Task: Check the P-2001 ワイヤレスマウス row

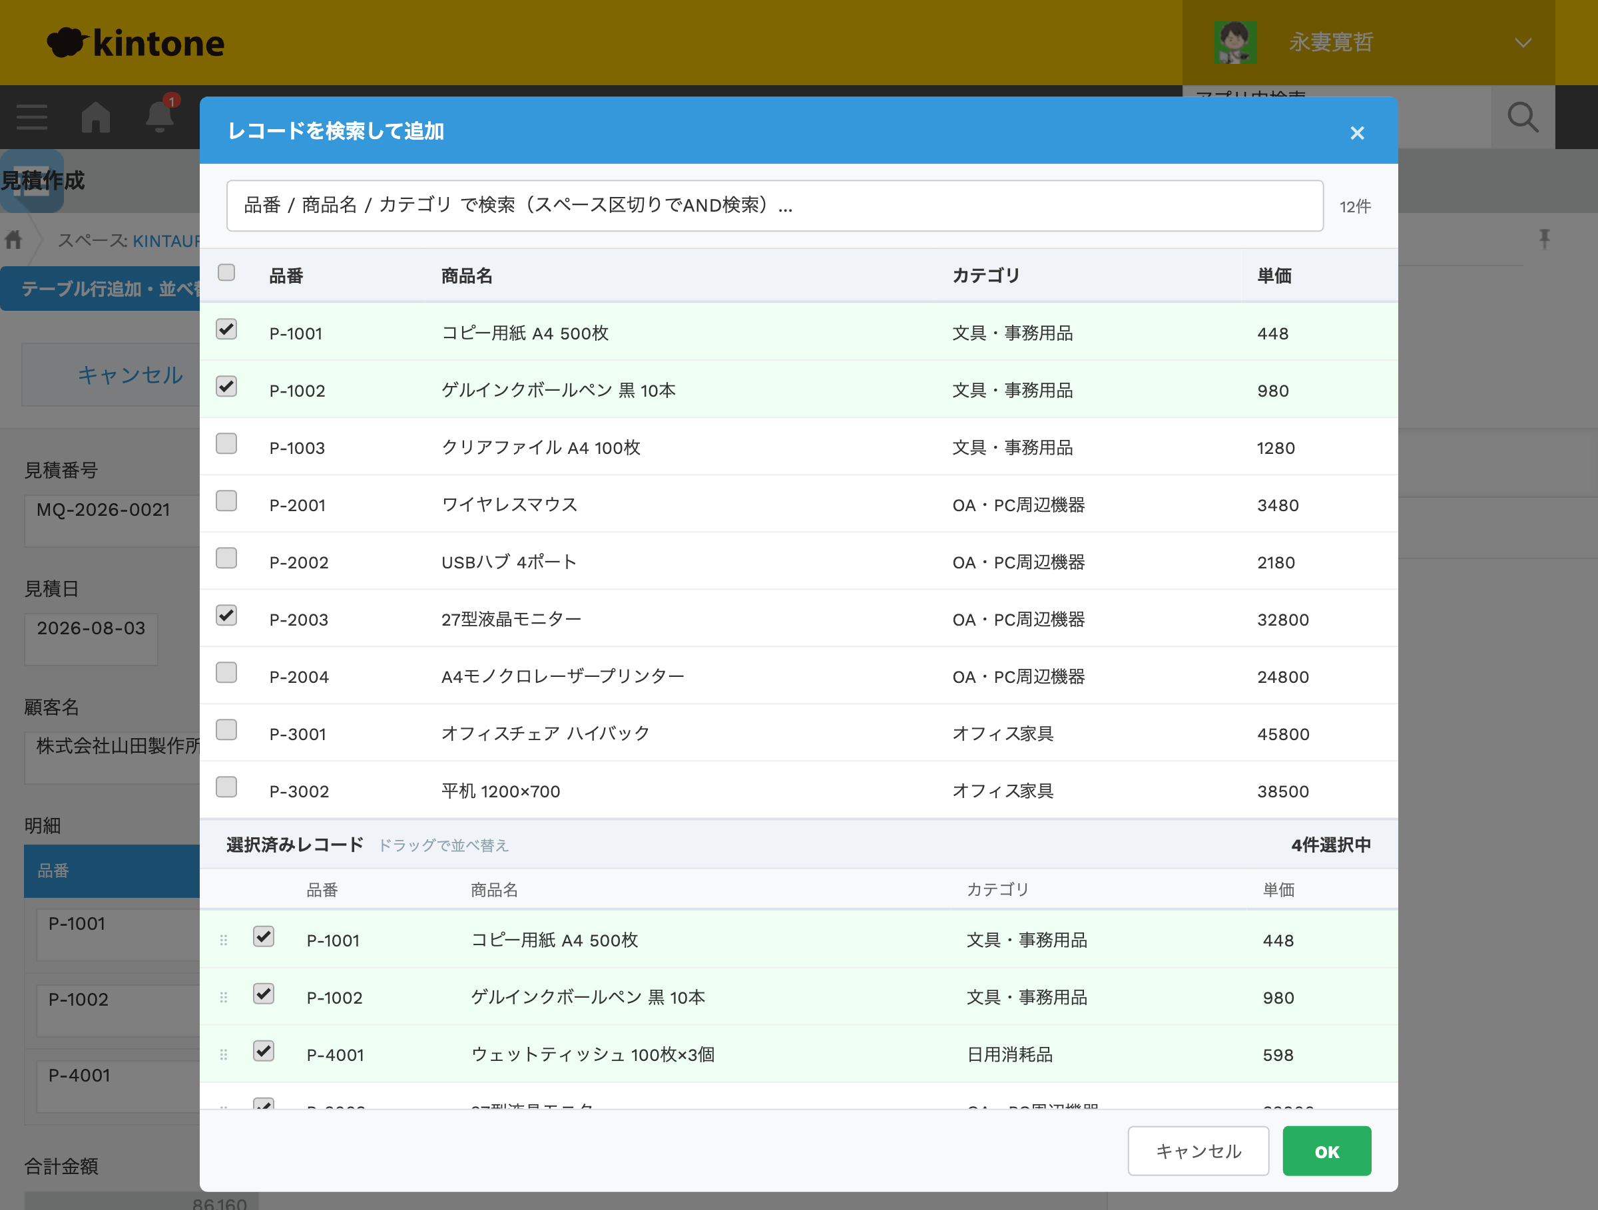Action: click(x=226, y=501)
